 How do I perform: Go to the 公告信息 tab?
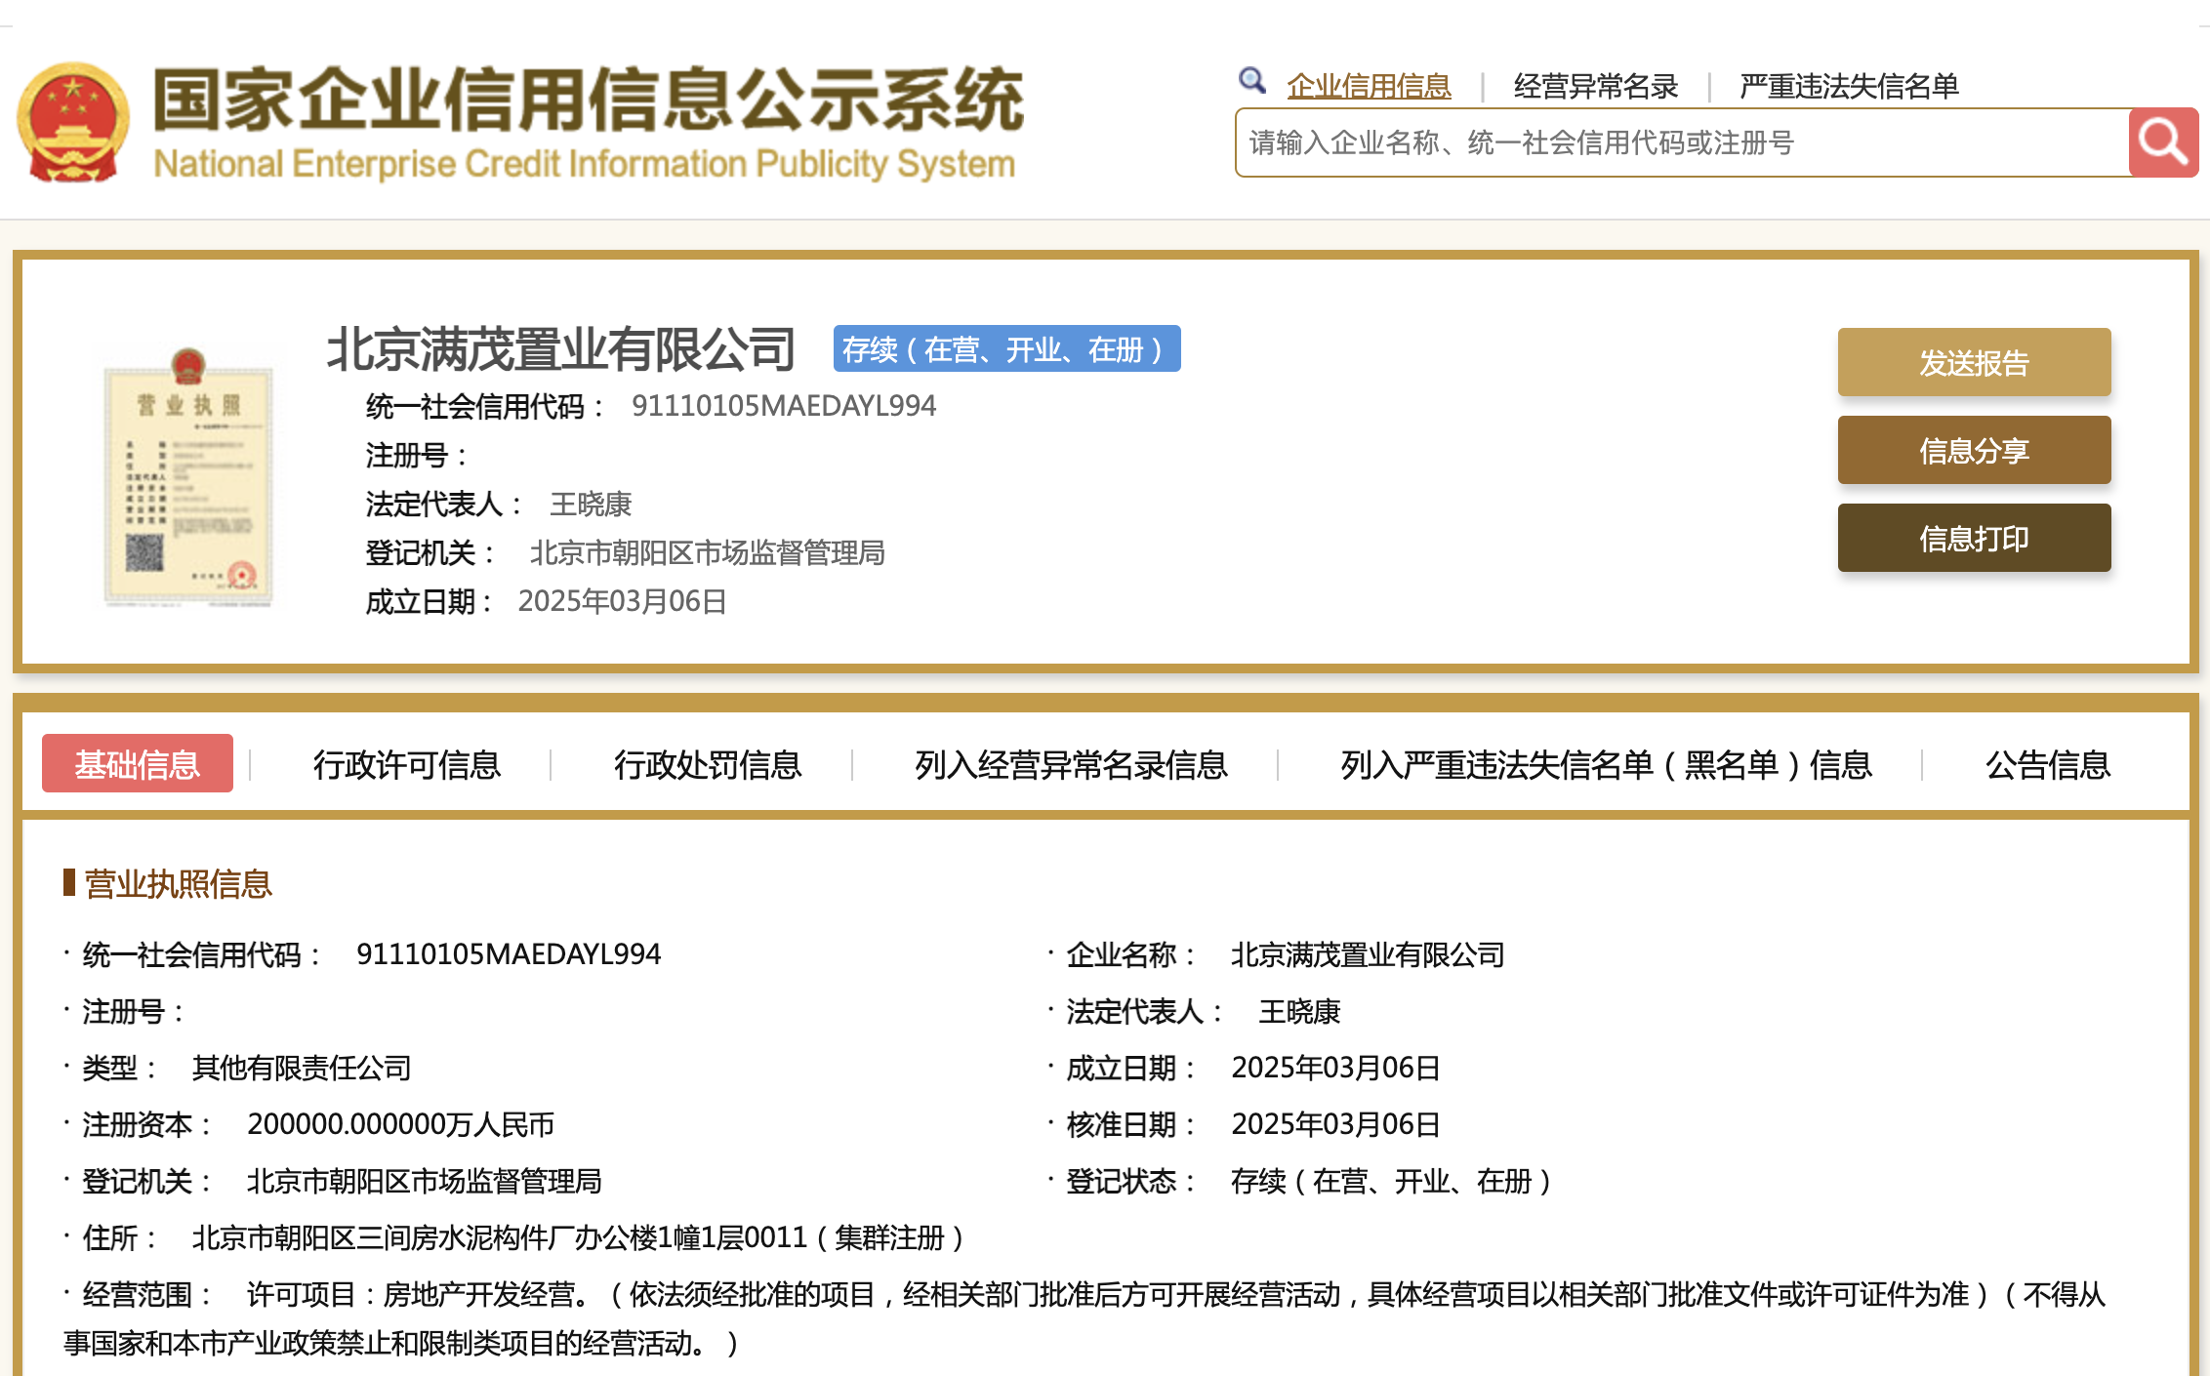tap(2047, 764)
